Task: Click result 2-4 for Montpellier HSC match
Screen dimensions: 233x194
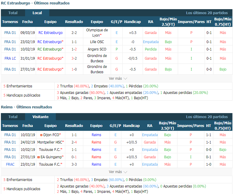Action: pyautogui.click(x=74, y=142)
